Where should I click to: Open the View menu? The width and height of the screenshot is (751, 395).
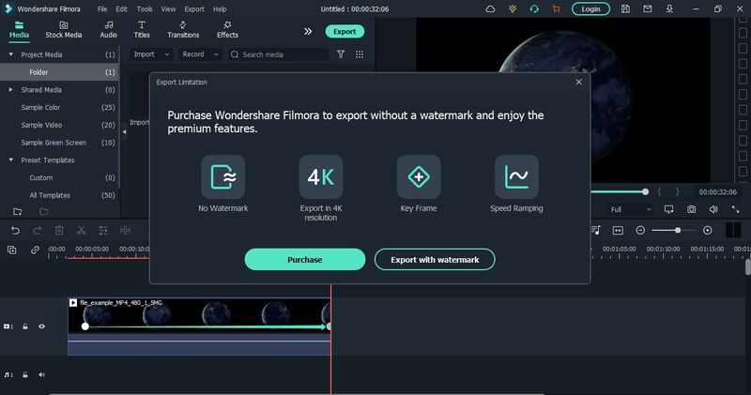168,9
